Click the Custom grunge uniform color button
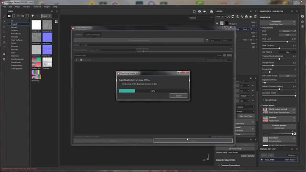This screenshot has width=306, height=172. 279,127
